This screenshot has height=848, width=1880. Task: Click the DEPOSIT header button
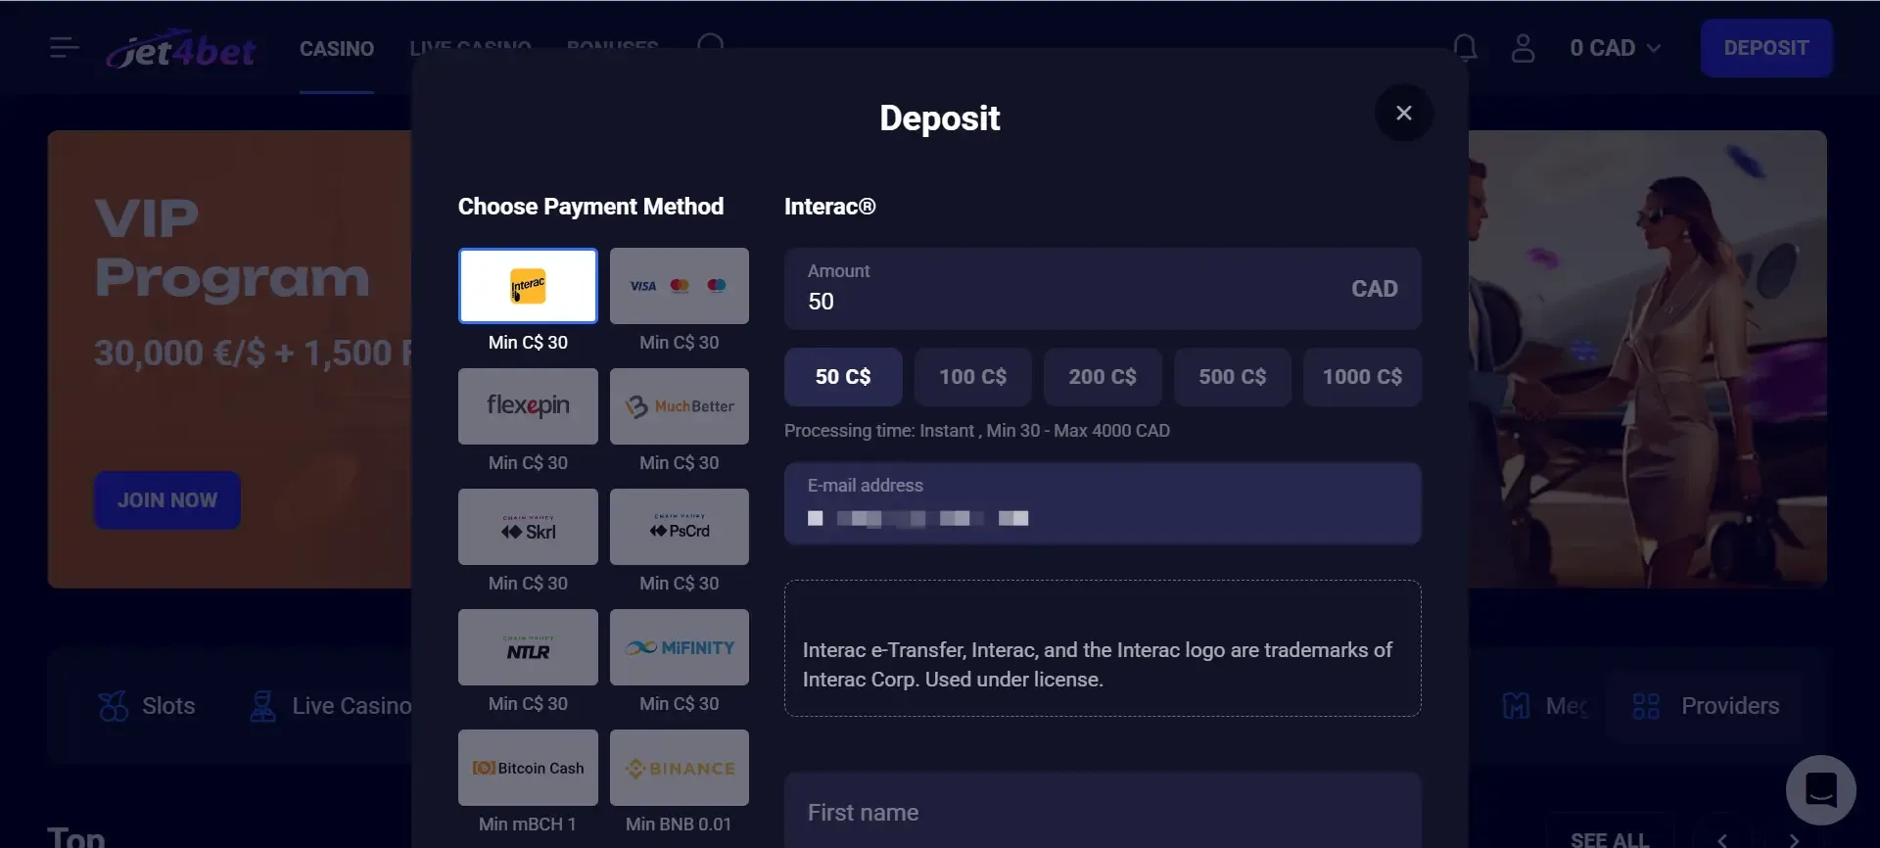[x=1766, y=48]
